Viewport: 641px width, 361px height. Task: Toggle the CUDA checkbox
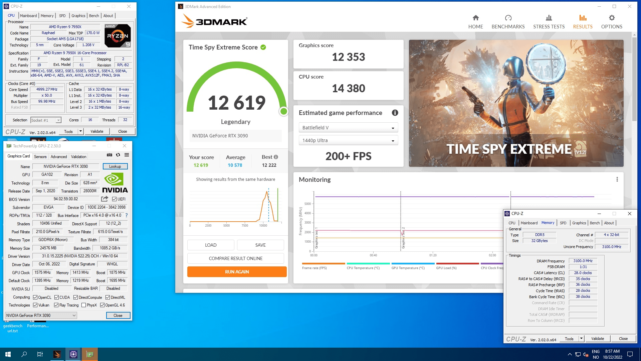[x=57, y=297]
